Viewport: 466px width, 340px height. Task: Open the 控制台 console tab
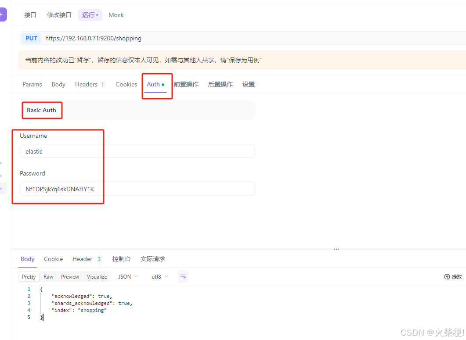tap(121, 259)
